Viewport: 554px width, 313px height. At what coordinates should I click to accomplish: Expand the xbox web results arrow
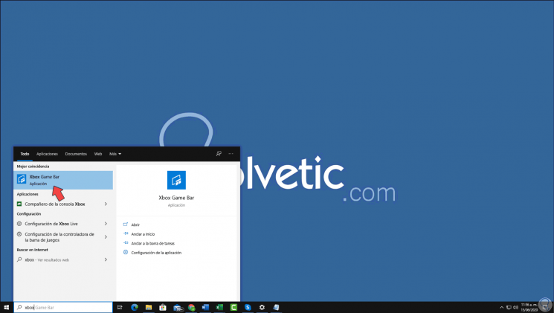(x=106, y=259)
